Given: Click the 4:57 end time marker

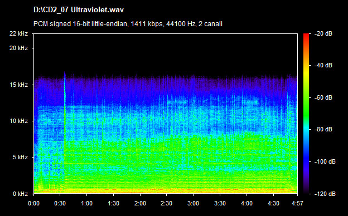Looking at the screenshot, I should coord(297,203).
